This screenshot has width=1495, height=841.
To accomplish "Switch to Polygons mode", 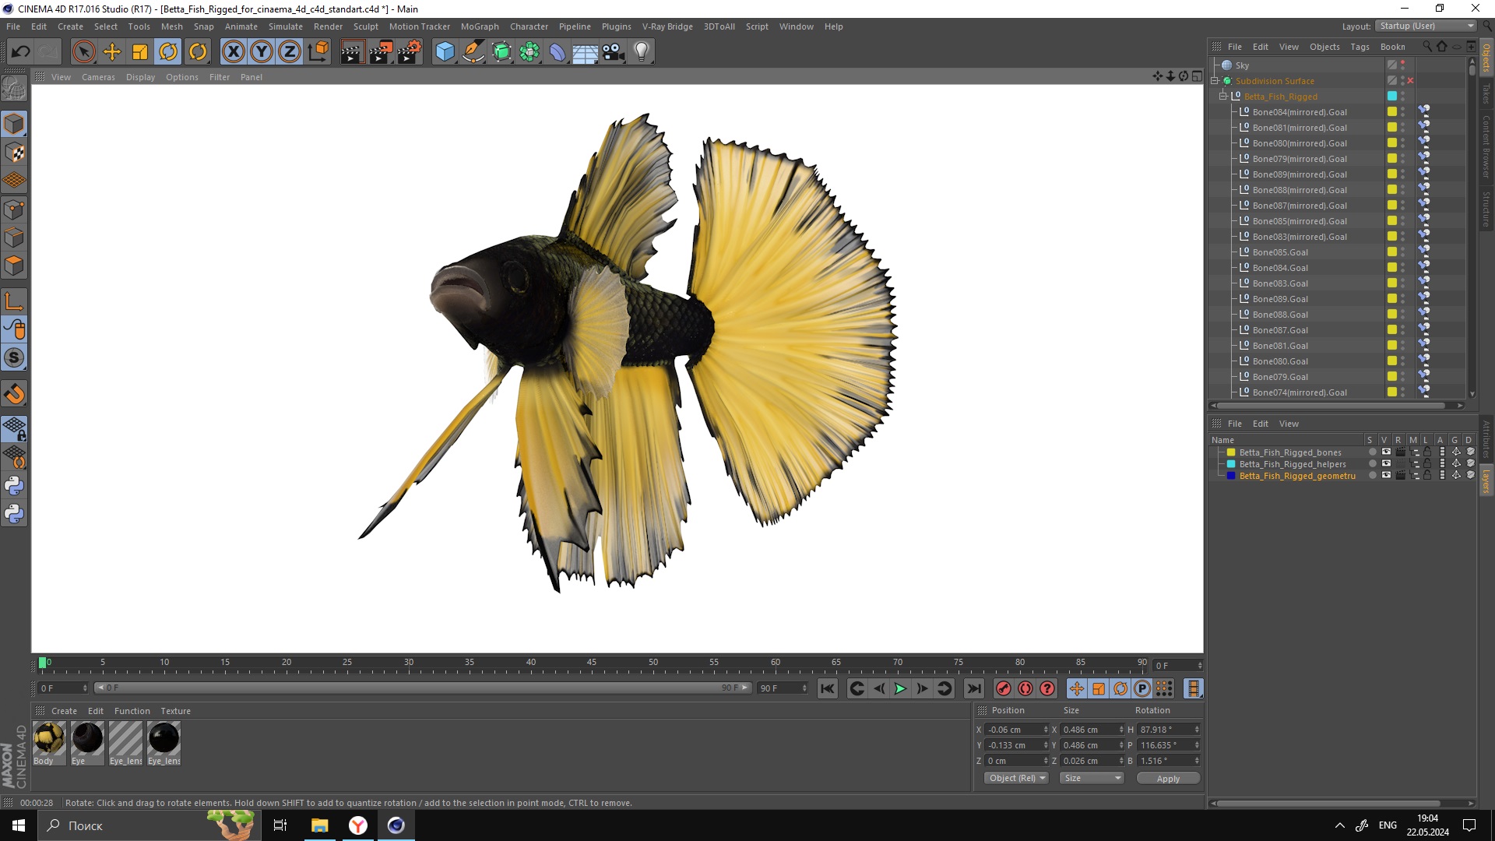I will (14, 266).
